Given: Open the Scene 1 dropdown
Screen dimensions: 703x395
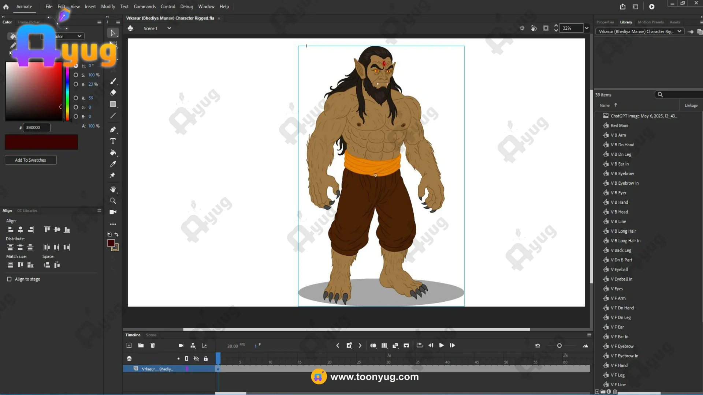Looking at the screenshot, I should pyautogui.click(x=169, y=28).
